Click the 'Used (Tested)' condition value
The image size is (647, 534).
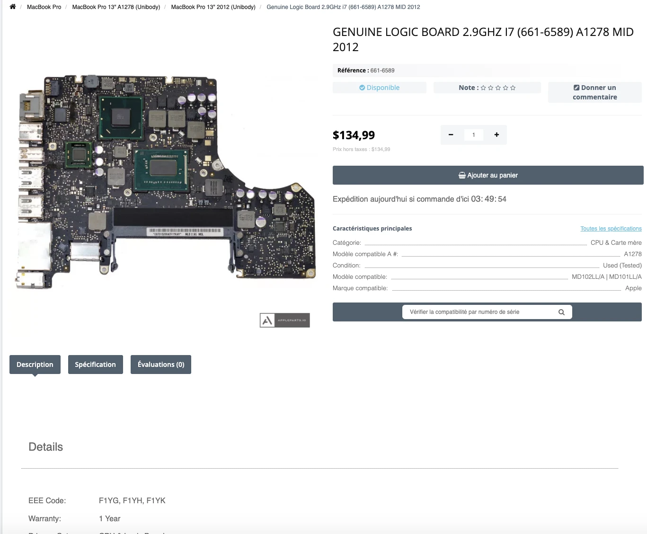[622, 265]
